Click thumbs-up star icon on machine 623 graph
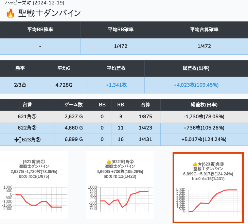 click(197, 164)
